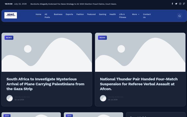Viewport: 187px width, 117px height.
Task: Open the Life & Fitness category
Action: coord(123,16)
